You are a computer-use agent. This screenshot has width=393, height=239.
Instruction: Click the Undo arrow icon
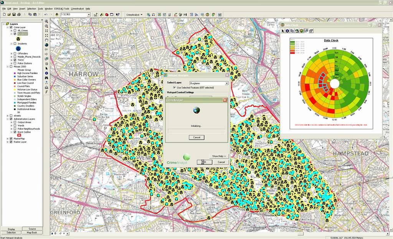tap(46, 15)
